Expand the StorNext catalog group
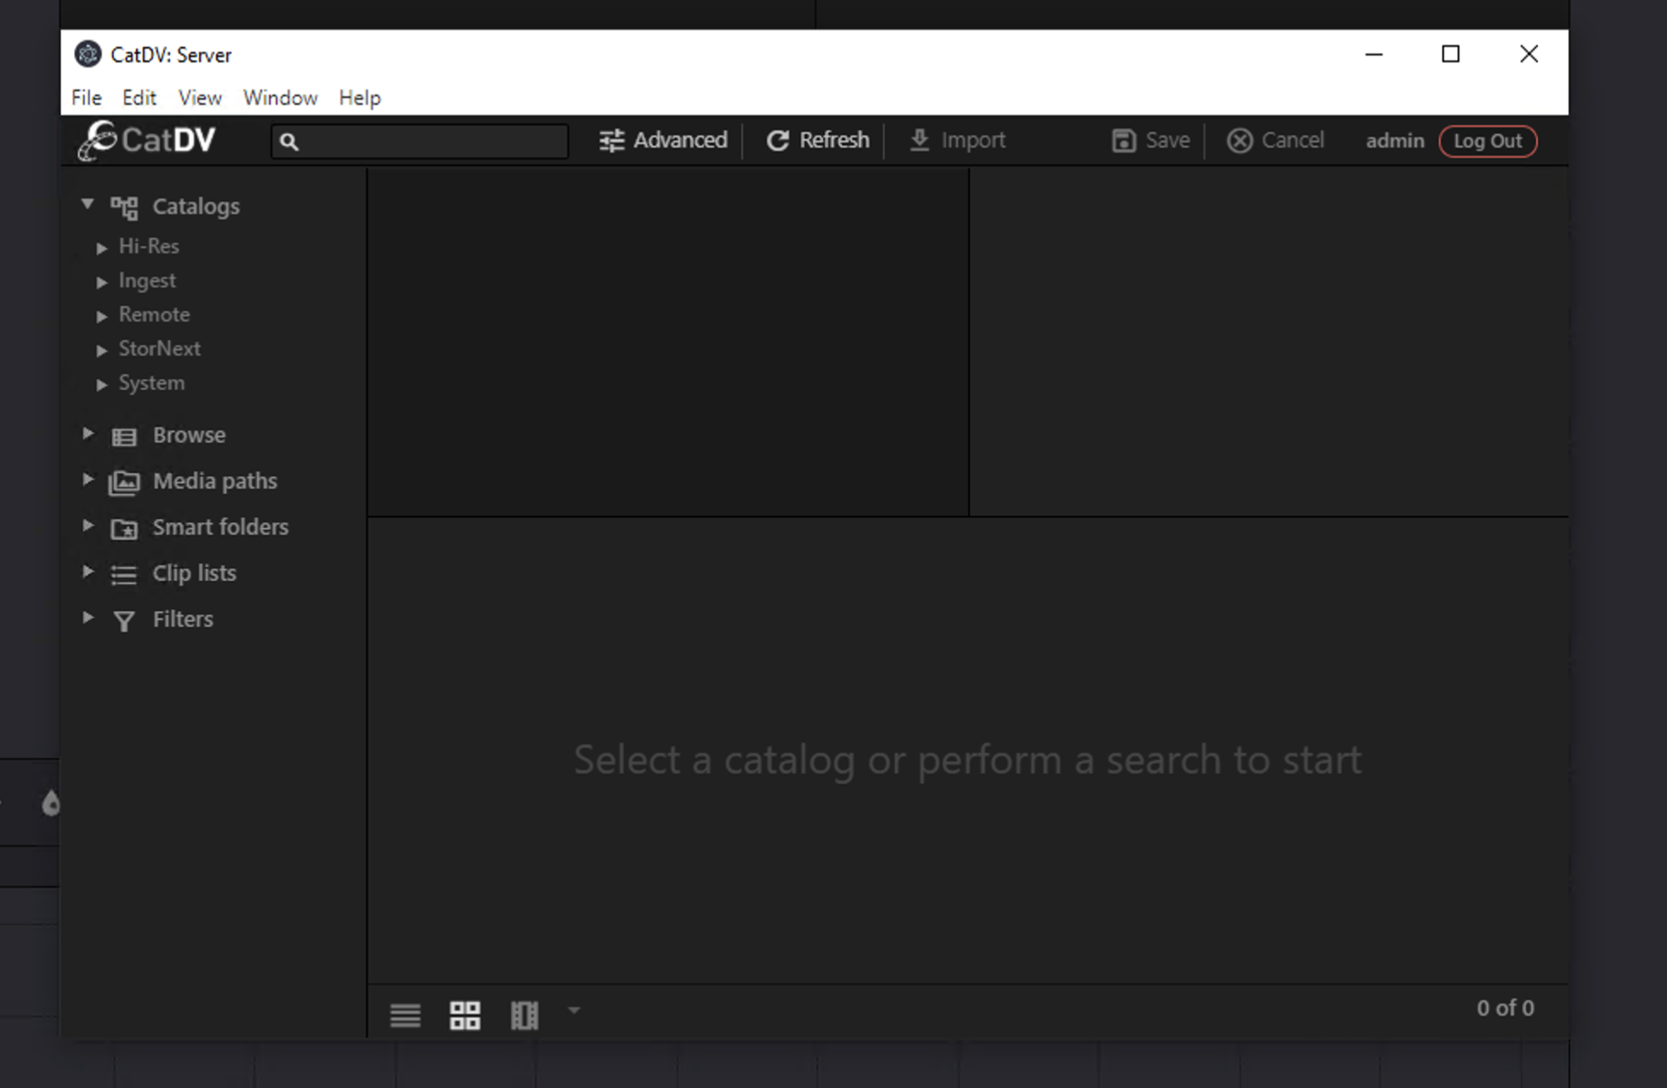This screenshot has height=1088, width=1667. [x=102, y=350]
